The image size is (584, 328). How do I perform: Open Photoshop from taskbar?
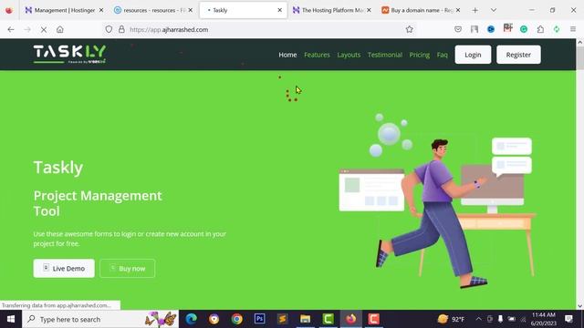coord(259,319)
